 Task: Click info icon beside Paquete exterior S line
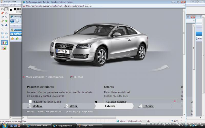96,102
